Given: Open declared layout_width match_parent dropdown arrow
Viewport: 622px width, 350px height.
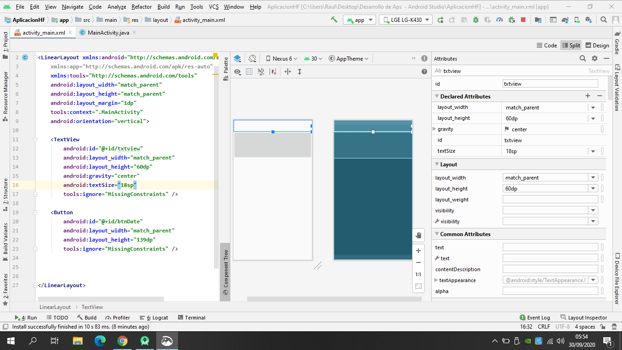Looking at the screenshot, I should tap(593, 108).
